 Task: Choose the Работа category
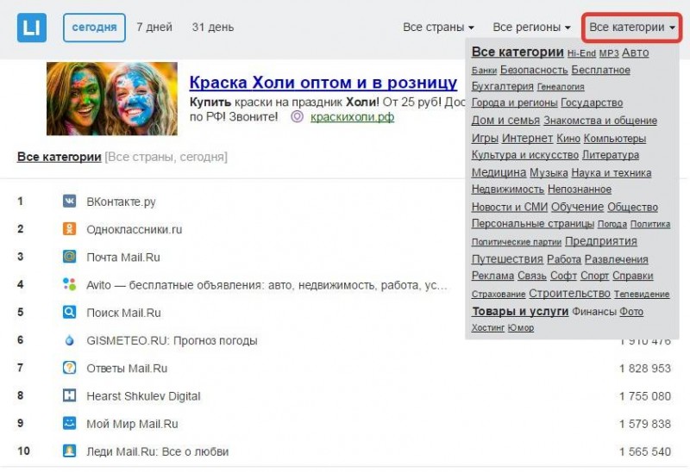click(564, 259)
